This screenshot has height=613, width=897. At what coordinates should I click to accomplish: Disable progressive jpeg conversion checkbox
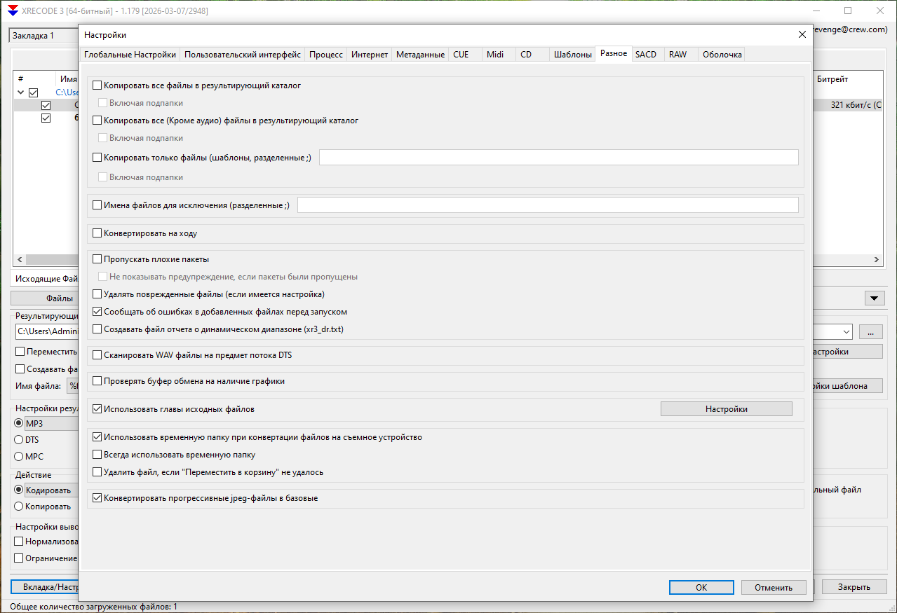click(x=97, y=499)
